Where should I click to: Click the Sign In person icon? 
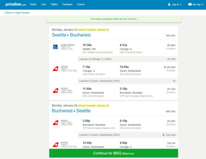click(169, 4)
